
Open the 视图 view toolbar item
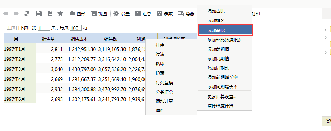[99, 14]
